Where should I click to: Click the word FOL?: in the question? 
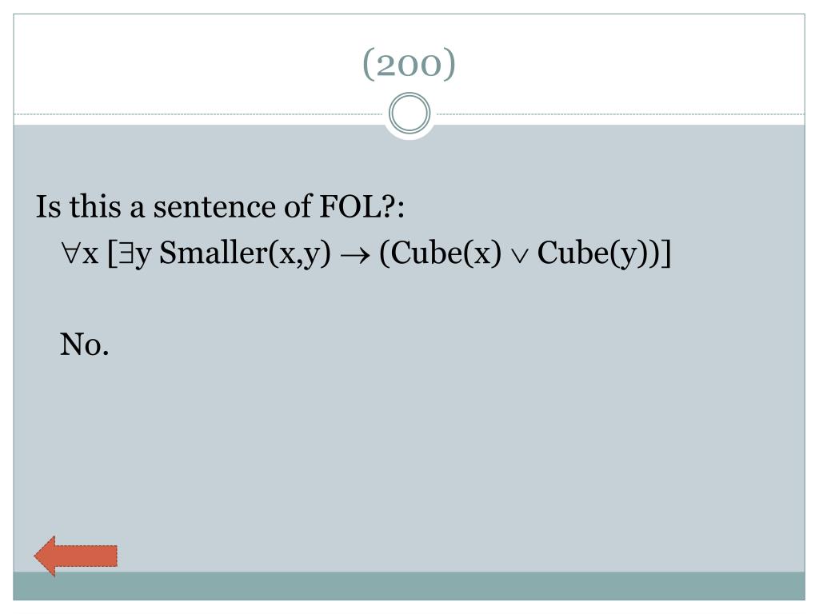(362, 206)
